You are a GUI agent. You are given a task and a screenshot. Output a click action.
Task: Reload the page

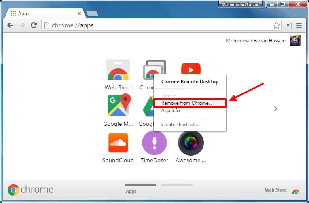click(x=34, y=25)
